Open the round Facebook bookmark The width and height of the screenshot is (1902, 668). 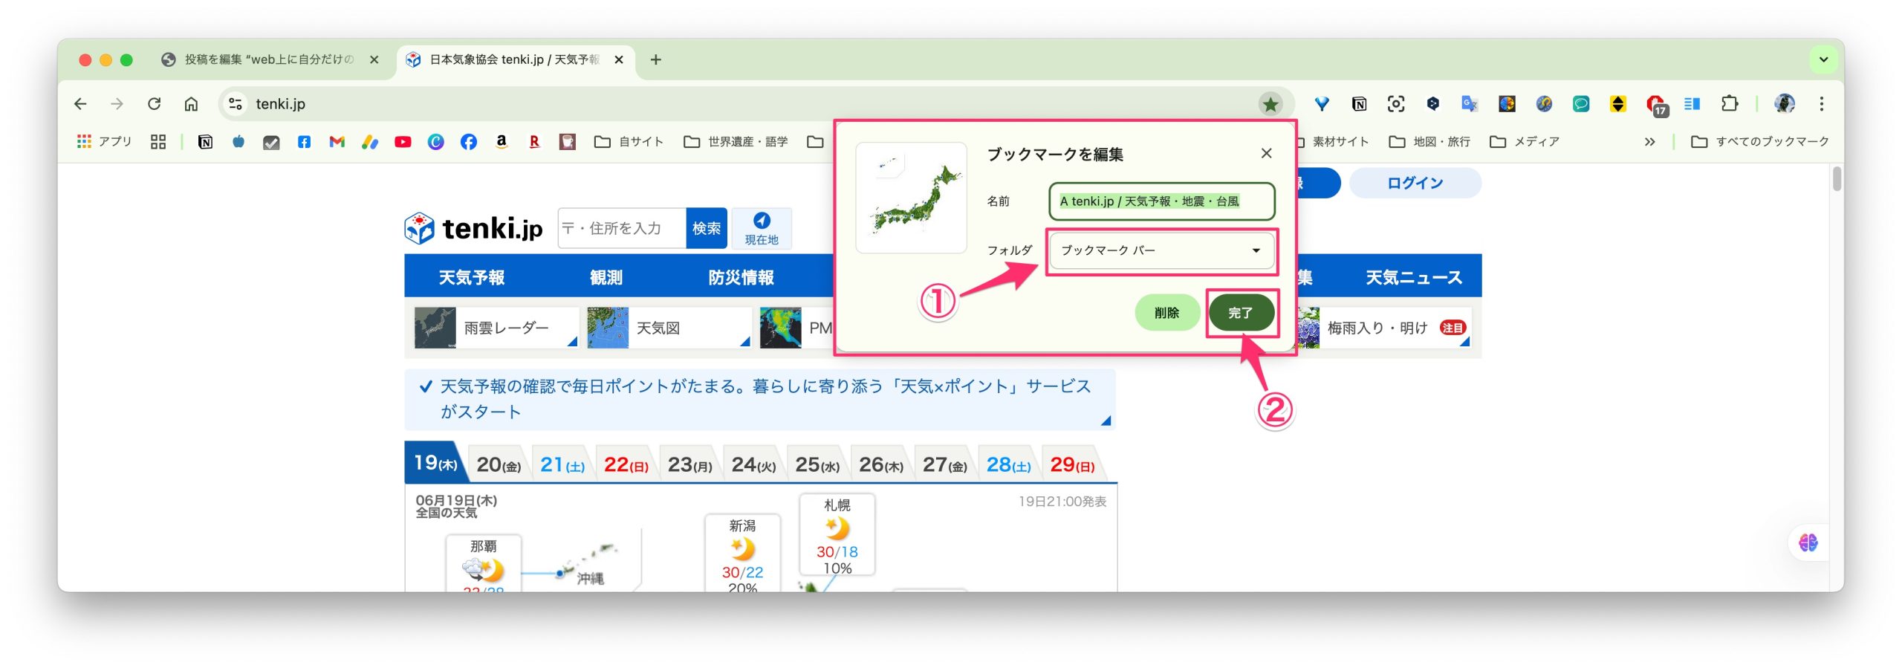pos(468,141)
